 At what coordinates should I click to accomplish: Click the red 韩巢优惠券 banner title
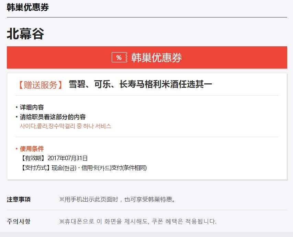coord(156,58)
